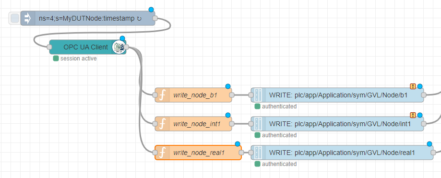Click the green session active status indicator
Image resolution: width=441 pixels, height=178 pixels.
(56, 59)
